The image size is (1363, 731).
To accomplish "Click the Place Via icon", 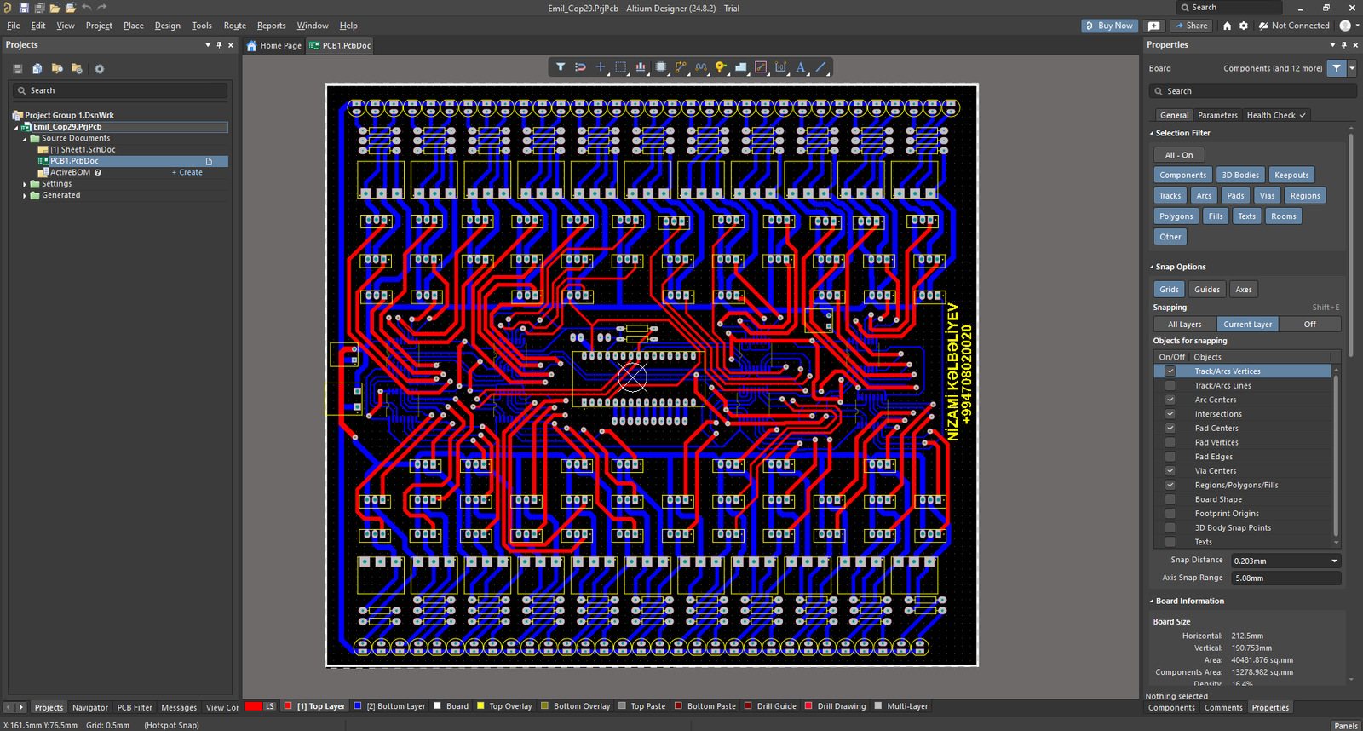I will pos(721,67).
